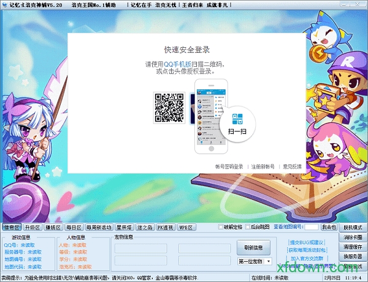Click the 地图代码: 未读取 text

coord(23,267)
